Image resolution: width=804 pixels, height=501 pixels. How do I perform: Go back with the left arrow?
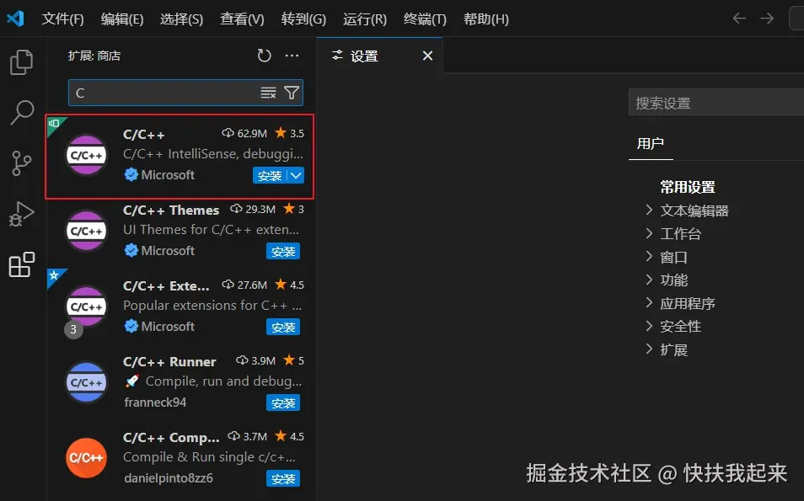(x=739, y=19)
